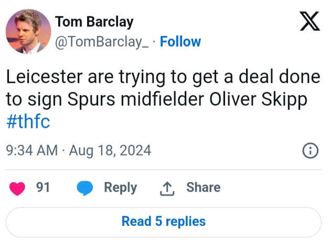Like the tweet with the heart icon
Viewport: 331px width, 248px height.
[x=18, y=188]
